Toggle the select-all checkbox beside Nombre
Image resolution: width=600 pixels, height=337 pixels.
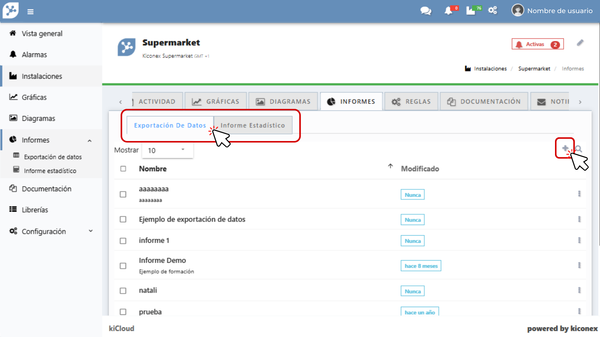pyautogui.click(x=123, y=169)
